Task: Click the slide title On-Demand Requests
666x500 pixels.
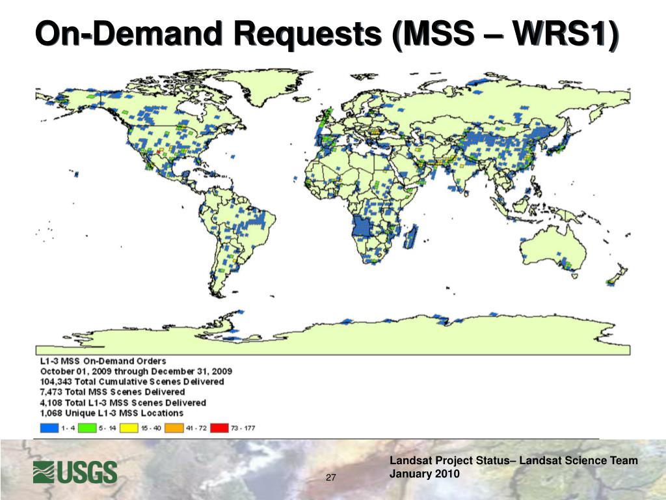Action: (x=326, y=33)
